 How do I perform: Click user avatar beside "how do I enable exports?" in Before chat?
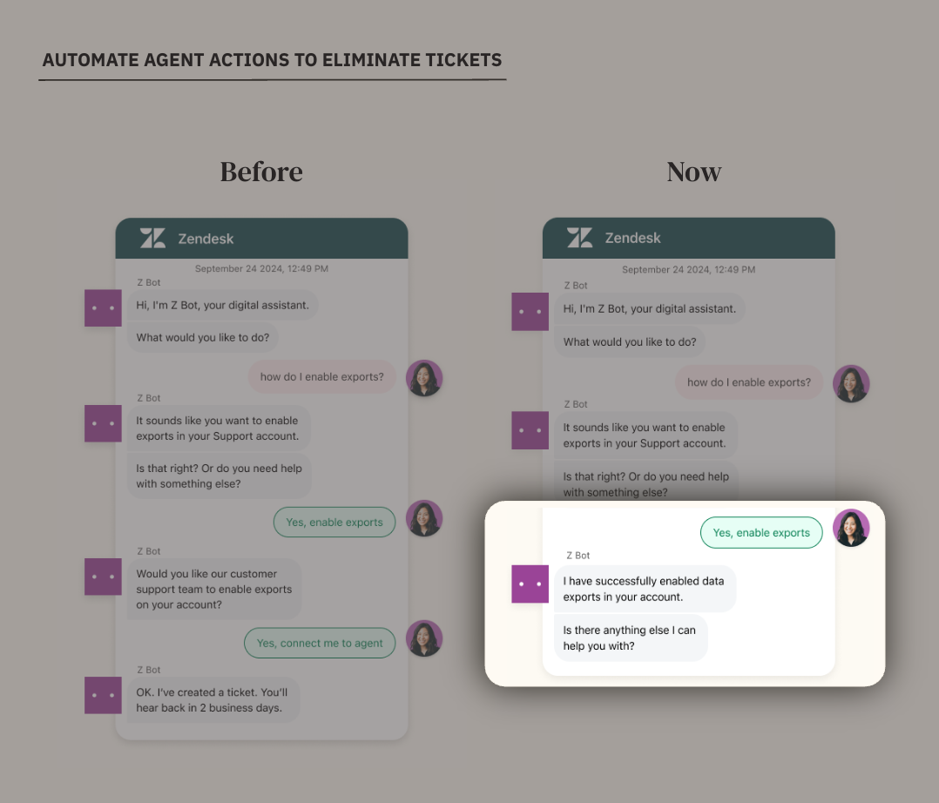[424, 378]
